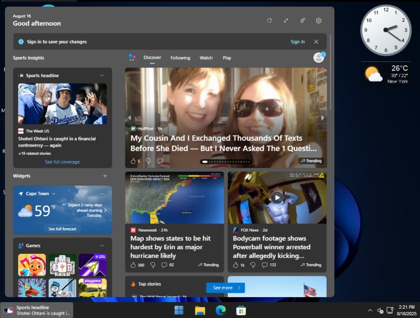Play the FOX News bodycam video

tap(277, 198)
